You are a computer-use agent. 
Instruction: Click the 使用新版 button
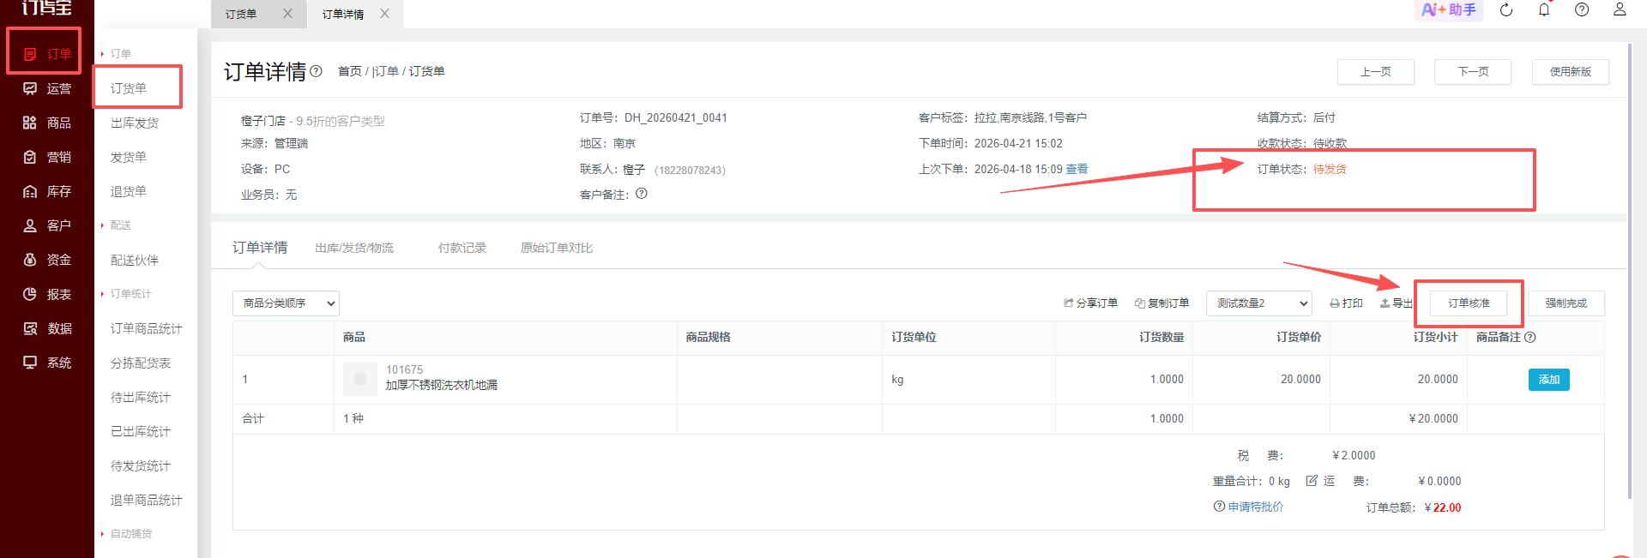(1571, 72)
